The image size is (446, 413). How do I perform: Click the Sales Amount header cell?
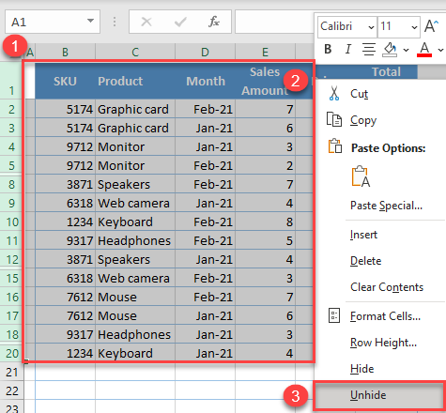[265, 81]
